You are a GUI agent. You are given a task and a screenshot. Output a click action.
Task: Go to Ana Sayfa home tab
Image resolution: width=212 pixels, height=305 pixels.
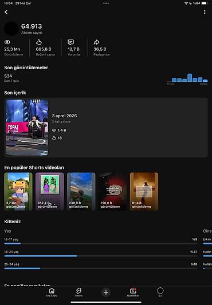tap(52, 292)
